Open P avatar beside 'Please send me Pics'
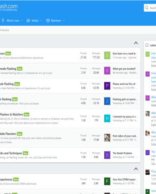The height and width of the screenshot is (194, 156). 107,86
